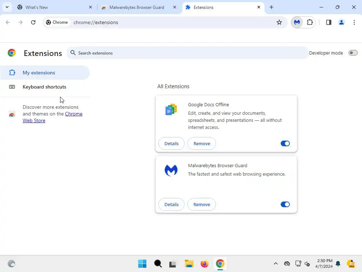Viewport: 362px width, 272px height.
Task: Click the Search extensions field
Action: click(x=187, y=53)
